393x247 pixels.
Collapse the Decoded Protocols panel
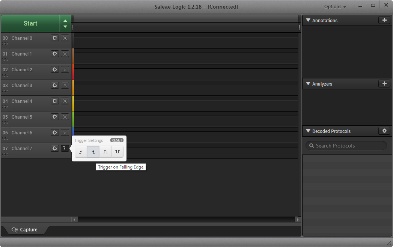(308, 131)
